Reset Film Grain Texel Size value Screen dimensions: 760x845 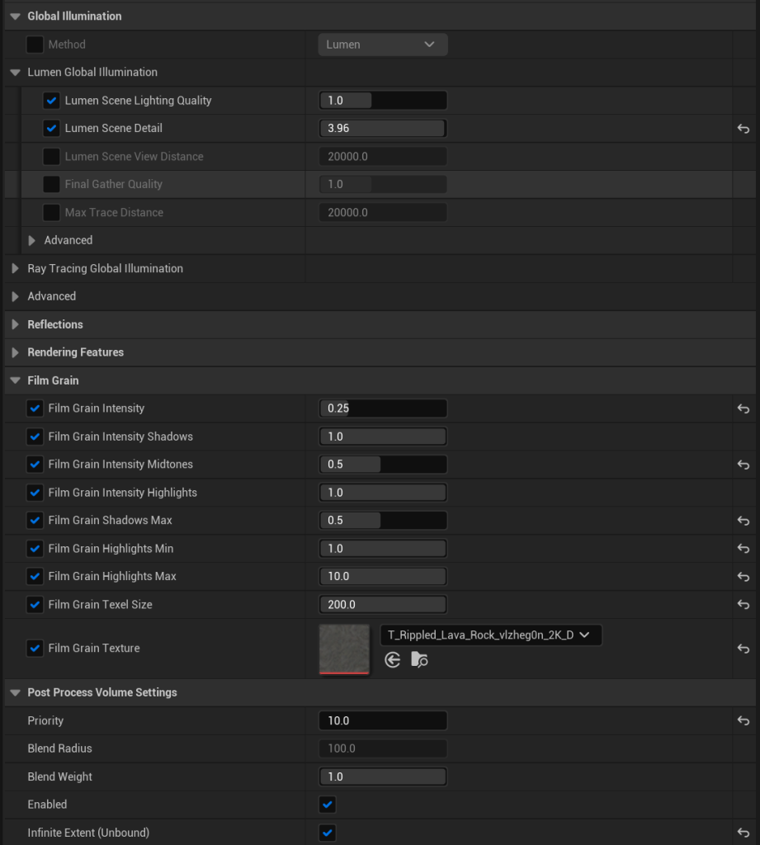point(743,605)
